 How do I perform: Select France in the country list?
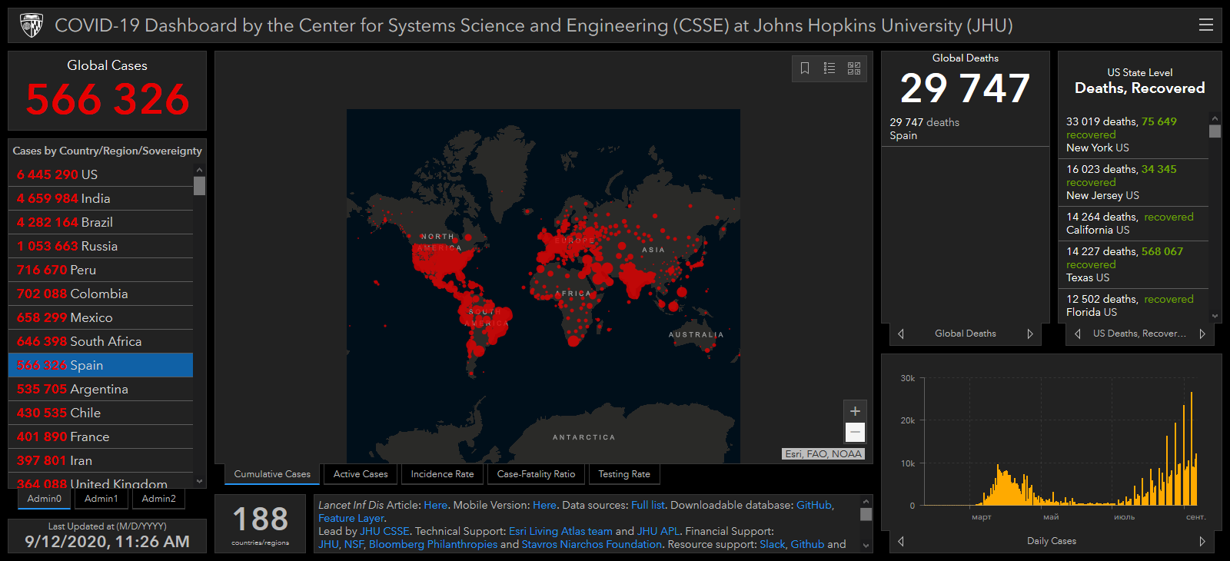[x=101, y=437]
